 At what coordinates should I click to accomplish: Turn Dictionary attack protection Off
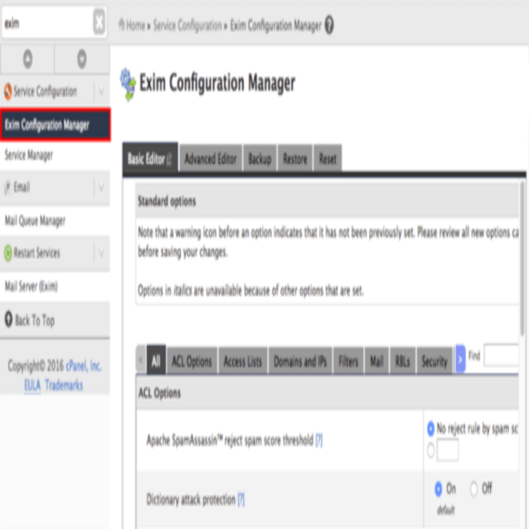click(474, 489)
